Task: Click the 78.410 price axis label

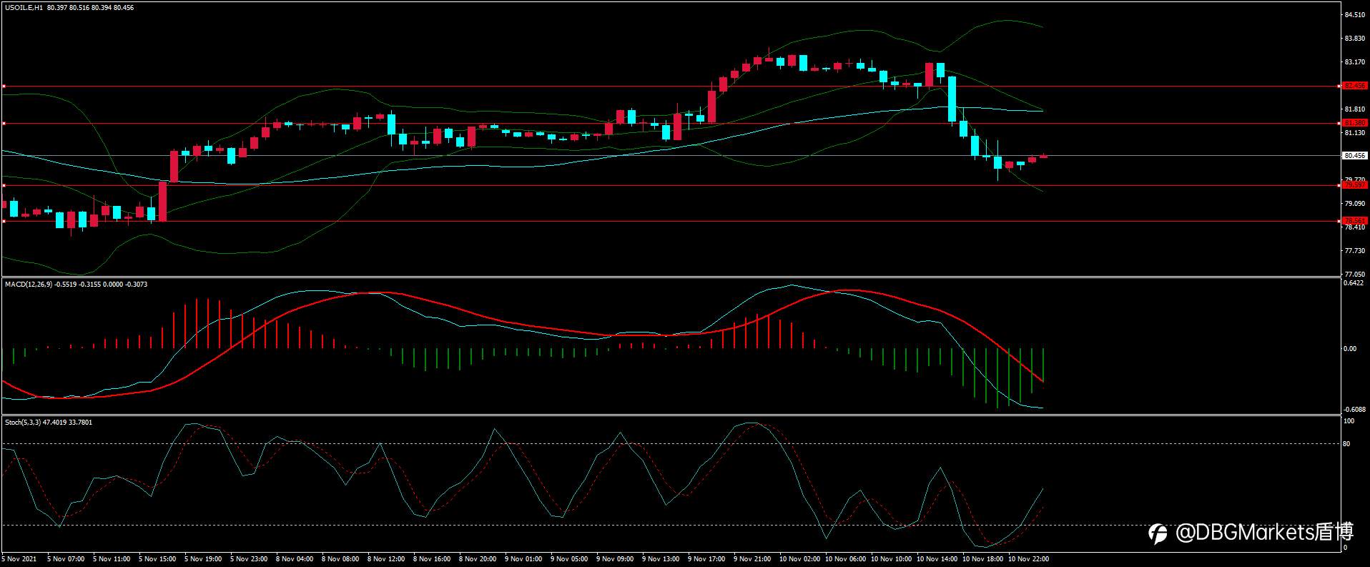Action: [x=1355, y=227]
